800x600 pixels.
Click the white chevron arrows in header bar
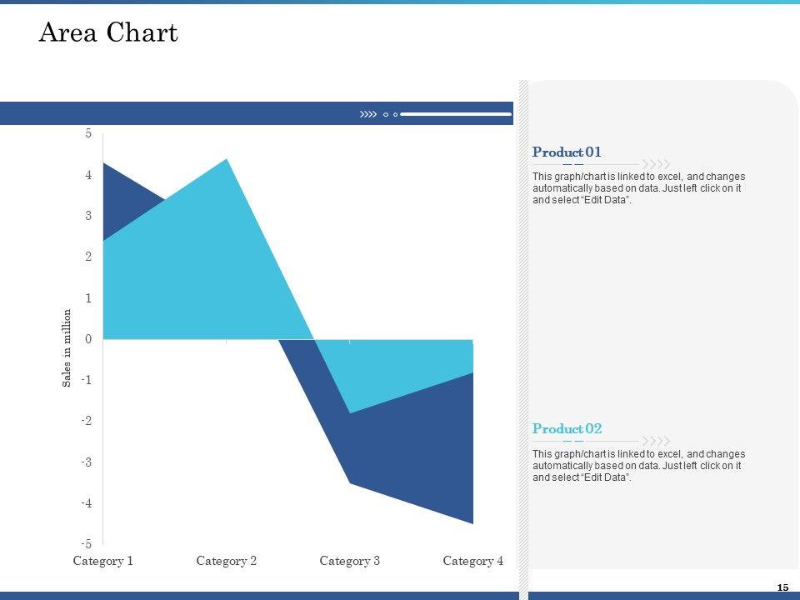point(368,114)
